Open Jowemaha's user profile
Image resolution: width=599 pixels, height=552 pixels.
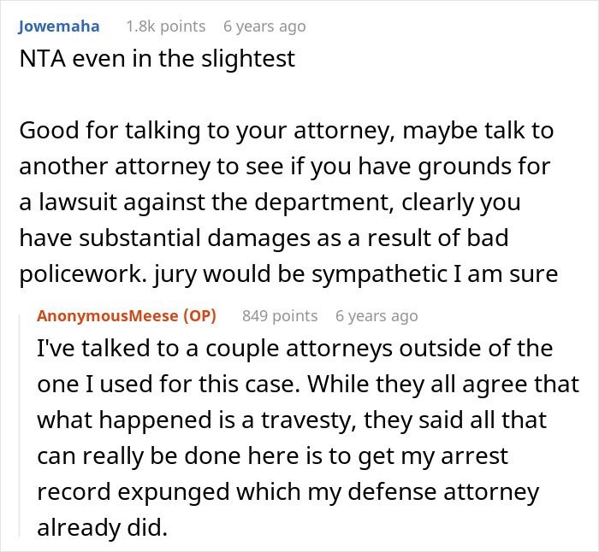(59, 26)
